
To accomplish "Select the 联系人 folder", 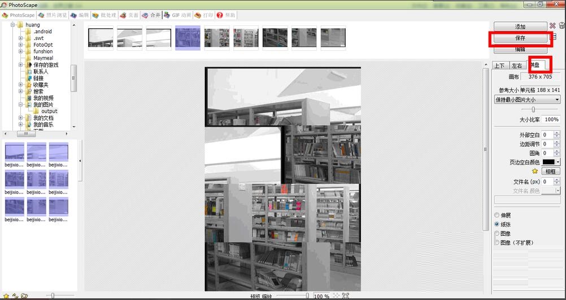I will (x=41, y=72).
